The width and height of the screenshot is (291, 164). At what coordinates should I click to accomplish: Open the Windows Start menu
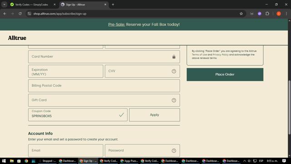pyautogui.click(x=4, y=161)
